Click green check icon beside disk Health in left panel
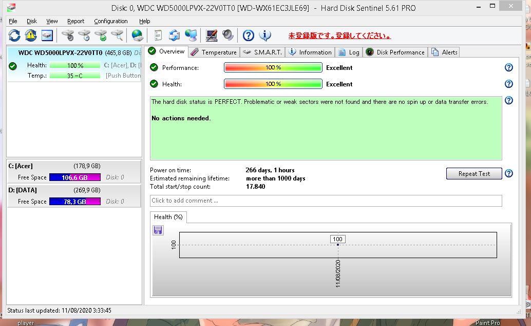 click(13, 66)
